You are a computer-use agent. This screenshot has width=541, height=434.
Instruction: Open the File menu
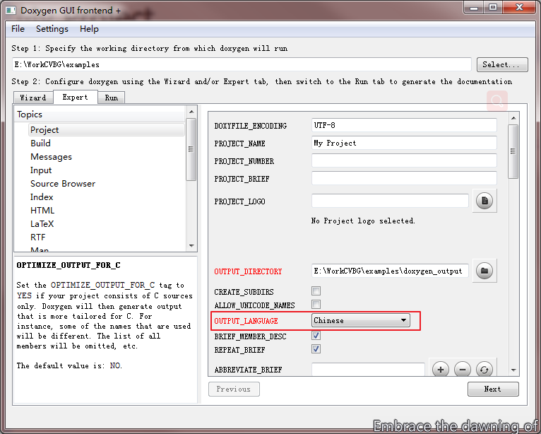pos(18,29)
